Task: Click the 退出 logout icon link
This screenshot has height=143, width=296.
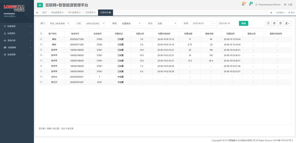Action: pos(292,13)
